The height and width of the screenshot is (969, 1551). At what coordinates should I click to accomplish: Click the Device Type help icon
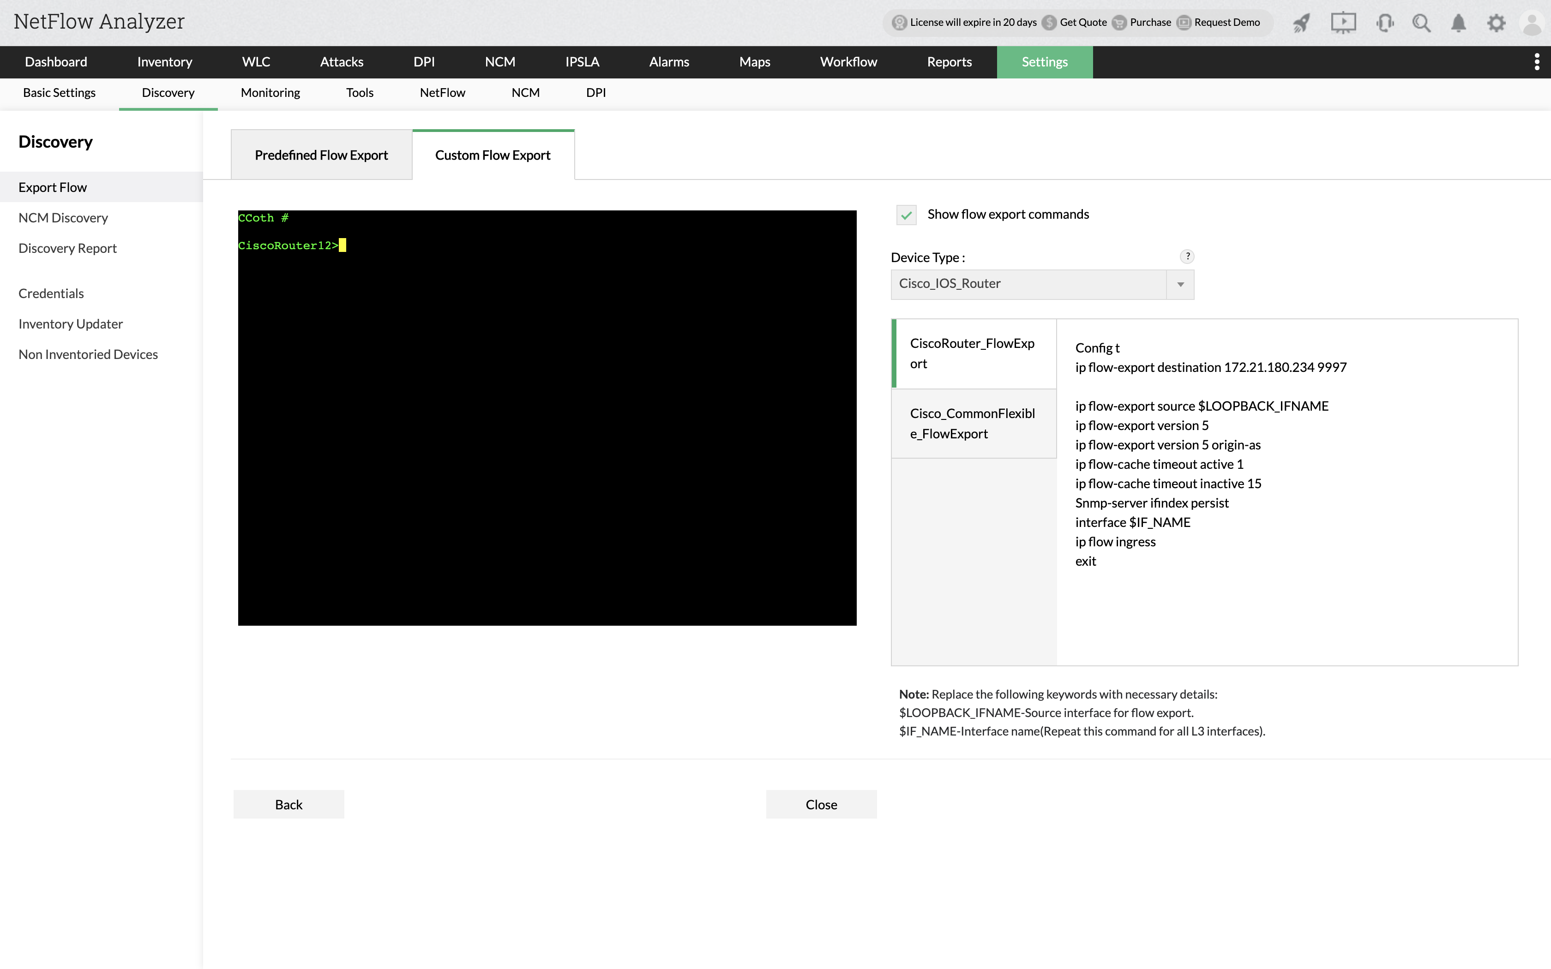[x=1187, y=257]
